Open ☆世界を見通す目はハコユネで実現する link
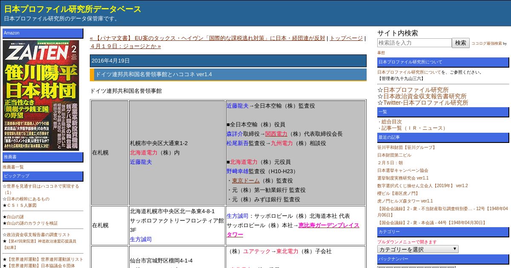511x268 pixels. (41, 189)
